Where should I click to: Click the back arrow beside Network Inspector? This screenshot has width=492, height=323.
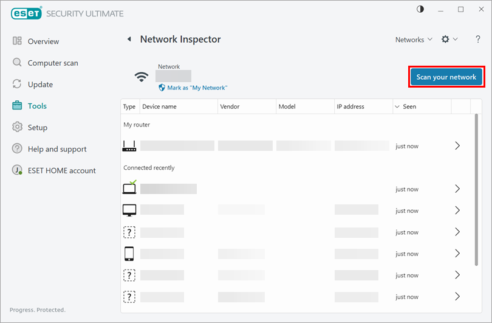coord(129,40)
